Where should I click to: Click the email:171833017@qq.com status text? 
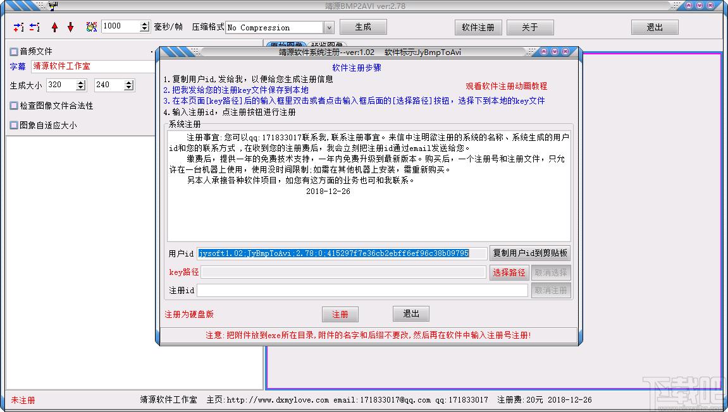click(x=381, y=400)
